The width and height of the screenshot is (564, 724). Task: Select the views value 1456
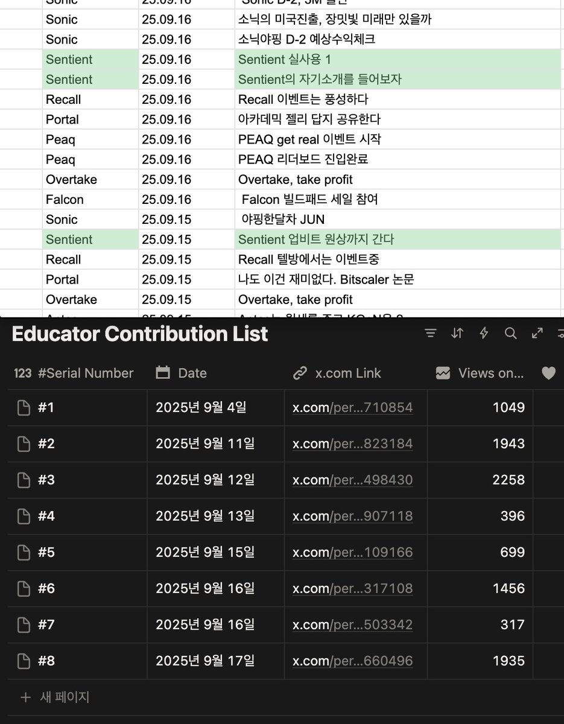tap(509, 589)
